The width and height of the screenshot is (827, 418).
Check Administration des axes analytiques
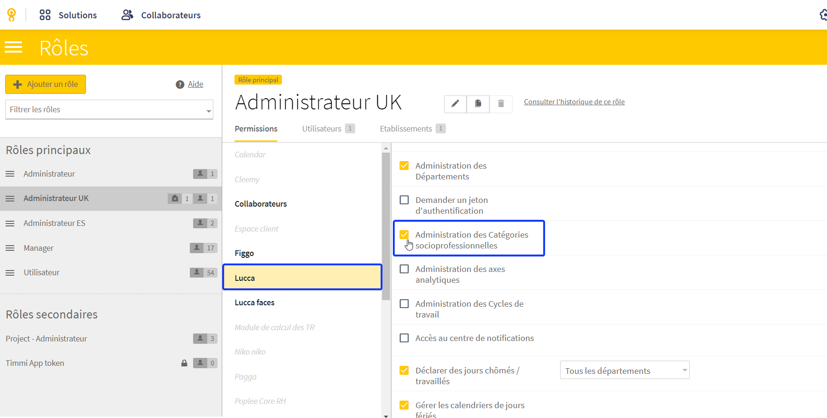point(404,269)
